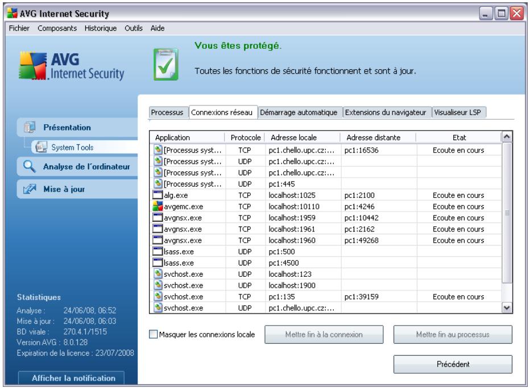
Task: Open the Outils menu
Action: click(134, 28)
